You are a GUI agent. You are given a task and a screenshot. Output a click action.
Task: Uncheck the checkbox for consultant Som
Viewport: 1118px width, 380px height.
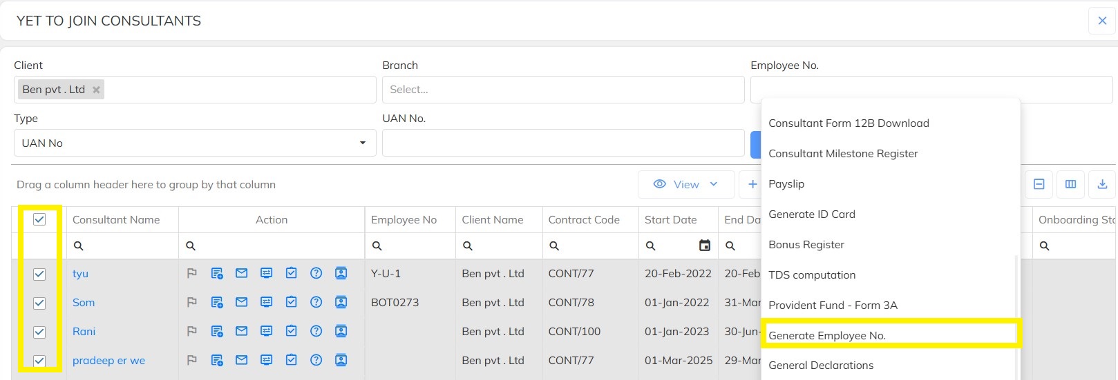point(39,303)
